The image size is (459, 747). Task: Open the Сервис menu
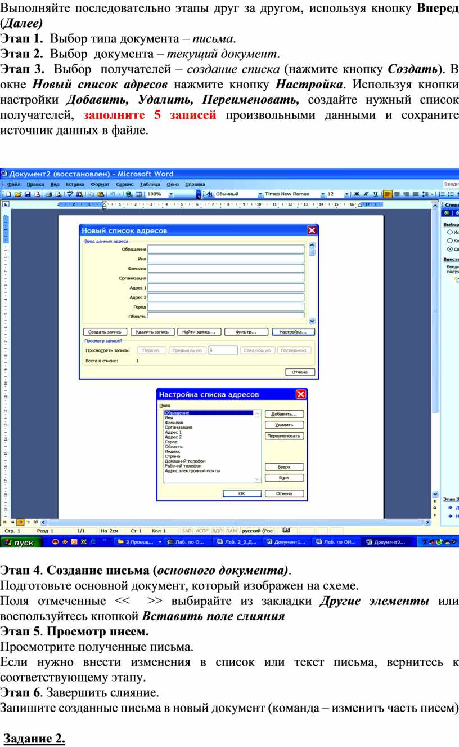(x=124, y=184)
